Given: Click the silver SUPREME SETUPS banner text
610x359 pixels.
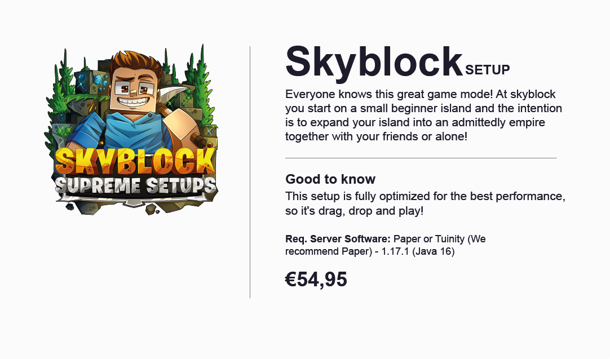Looking at the screenshot, I should (x=135, y=186).
